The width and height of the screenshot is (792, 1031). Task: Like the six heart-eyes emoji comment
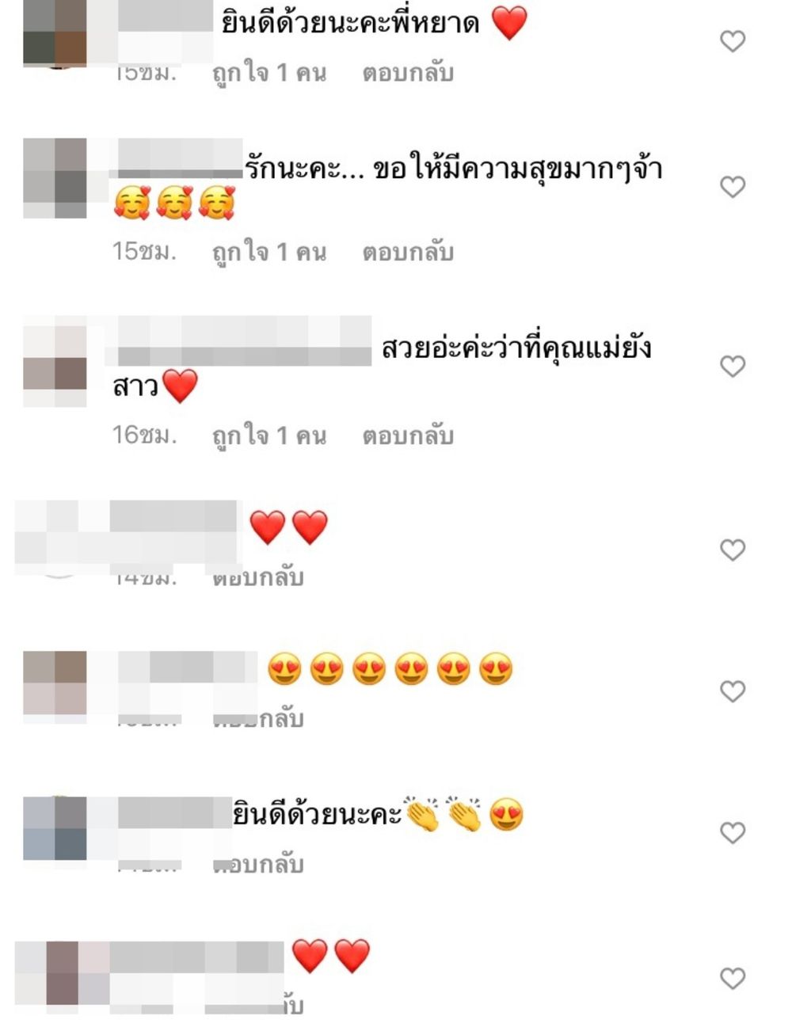coord(733,691)
